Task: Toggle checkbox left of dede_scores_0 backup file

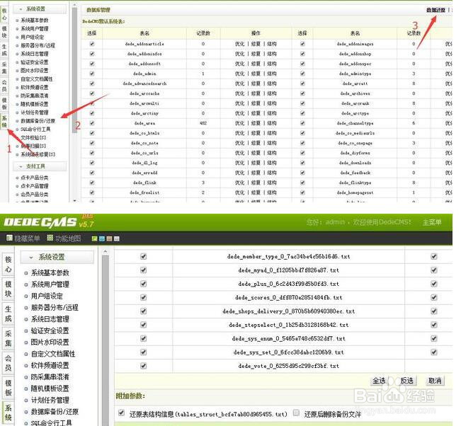Action: click(x=144, y=297)
